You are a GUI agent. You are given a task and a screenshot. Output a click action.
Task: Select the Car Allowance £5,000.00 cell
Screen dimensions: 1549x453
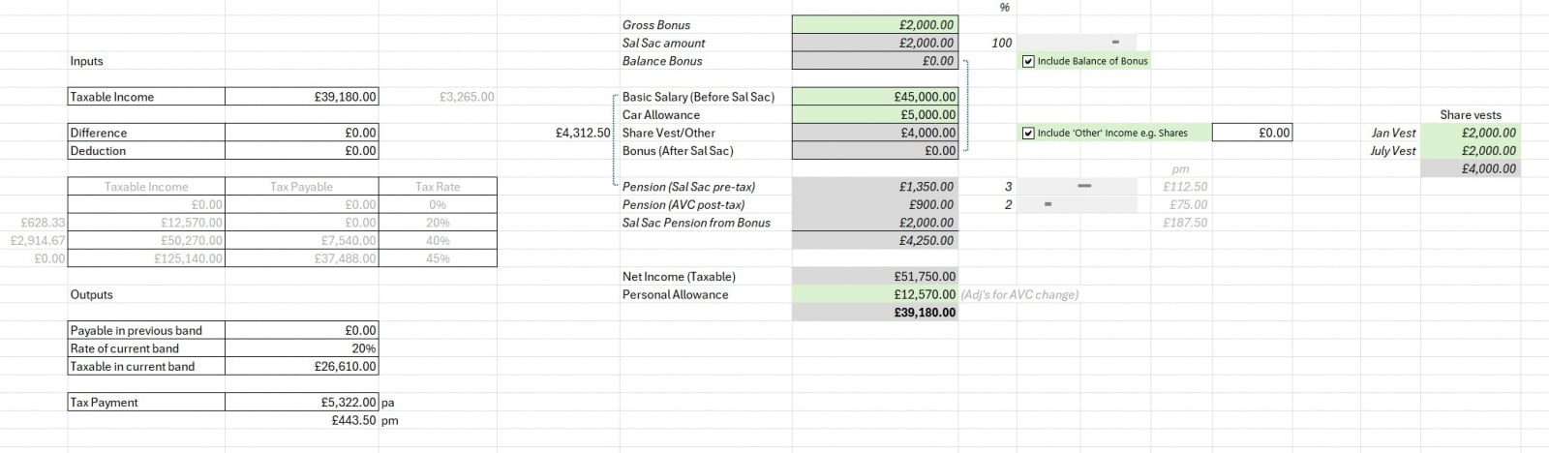point(874,114)
